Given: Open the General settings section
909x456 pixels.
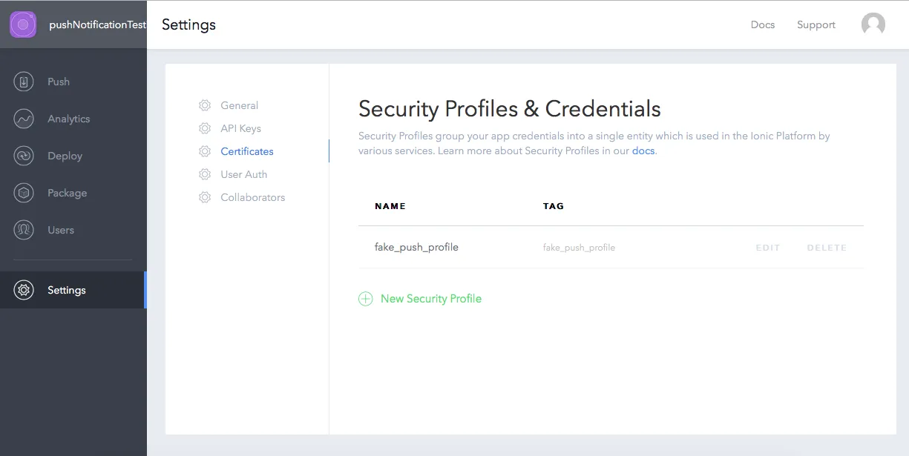Looking at the screenshot, I should pos(239,105).
